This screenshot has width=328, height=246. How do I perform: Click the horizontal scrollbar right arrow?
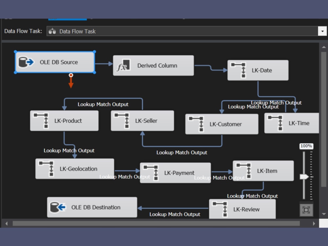pos(314,223)
